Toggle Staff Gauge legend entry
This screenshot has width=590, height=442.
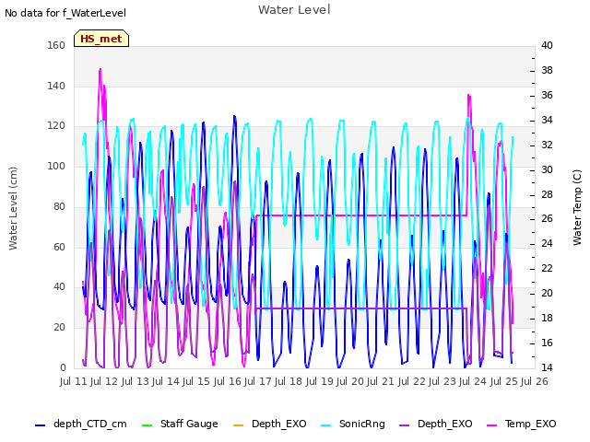click(x=180, y=425)
